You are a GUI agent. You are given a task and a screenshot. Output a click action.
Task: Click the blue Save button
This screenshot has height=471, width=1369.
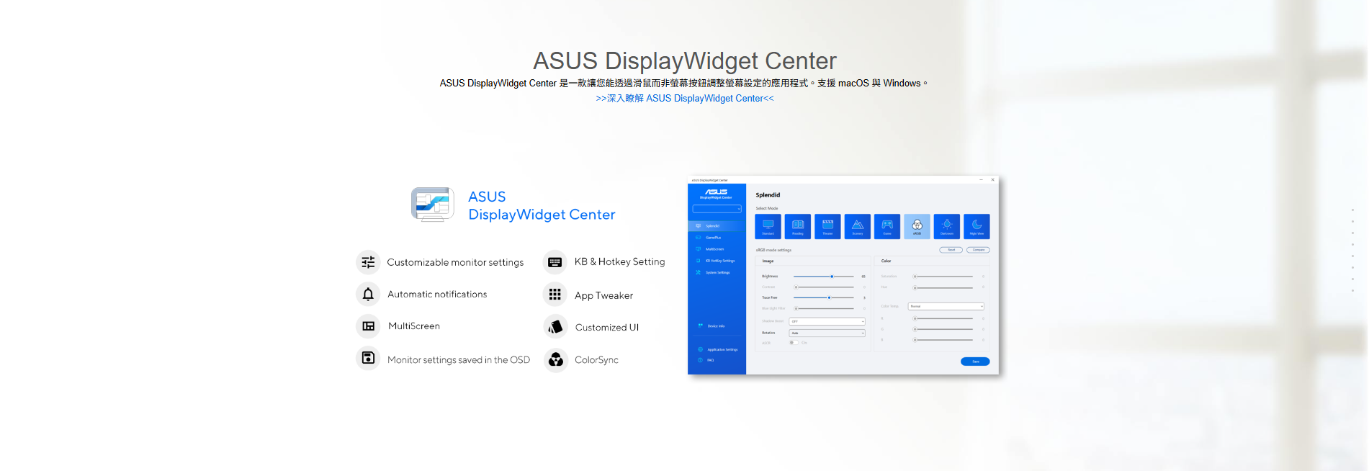tap(975, 362)
